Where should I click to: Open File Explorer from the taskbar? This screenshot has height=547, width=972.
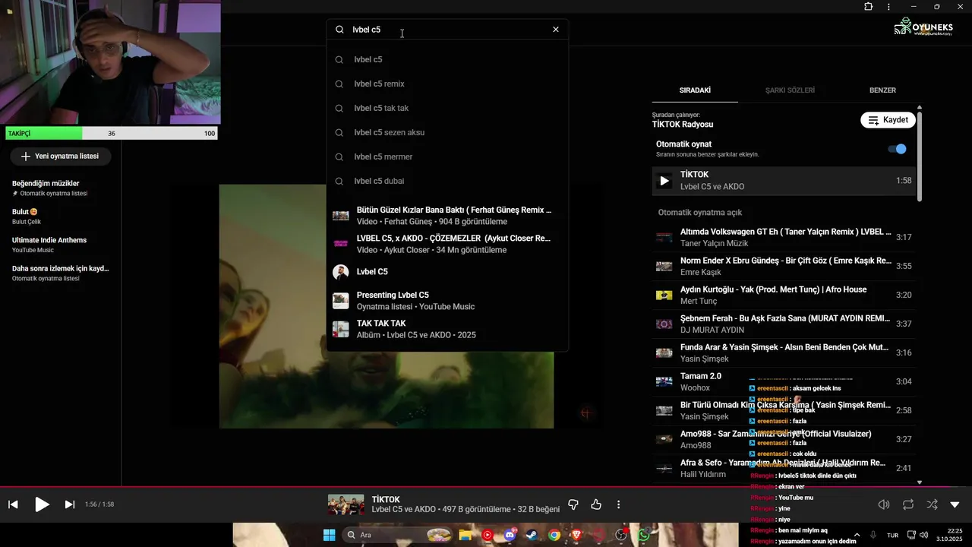point(465,535)
